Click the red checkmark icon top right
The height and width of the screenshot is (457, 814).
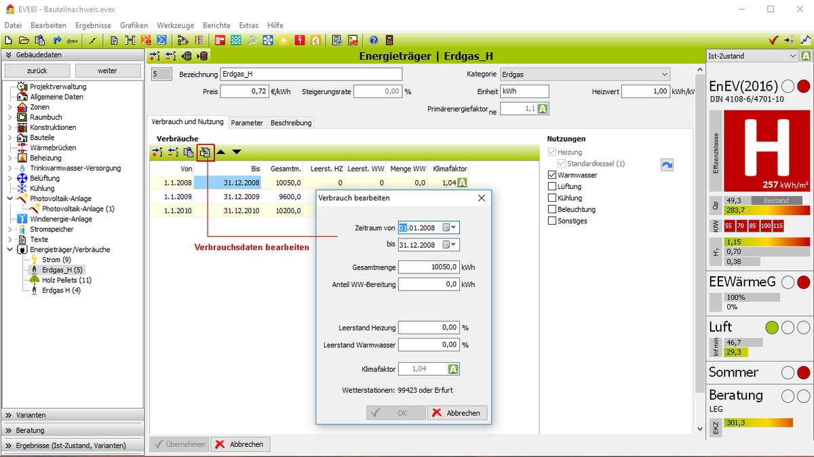[x=773, y=40]
